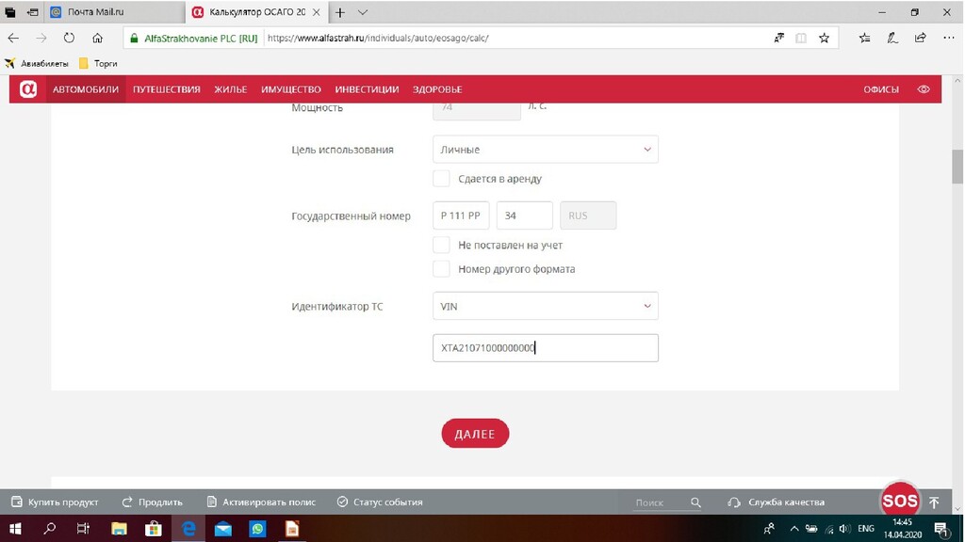The height and width of the screenshot is (542, 965).
Task: Open Microsoft Store from taskbar
Action: pyautogui.click(x=154, y=529)
